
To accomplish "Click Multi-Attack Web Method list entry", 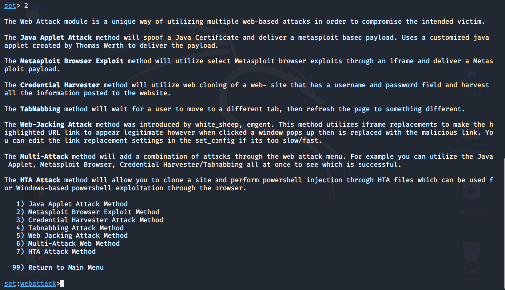I will (x=73, y=243).
